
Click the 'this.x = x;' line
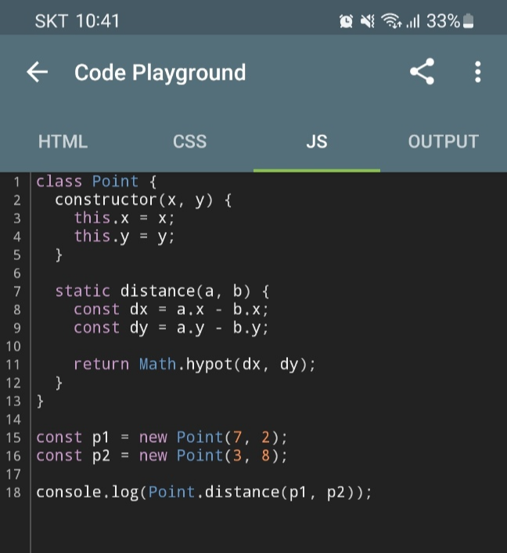pyautogui.click(x=124, y=218)
